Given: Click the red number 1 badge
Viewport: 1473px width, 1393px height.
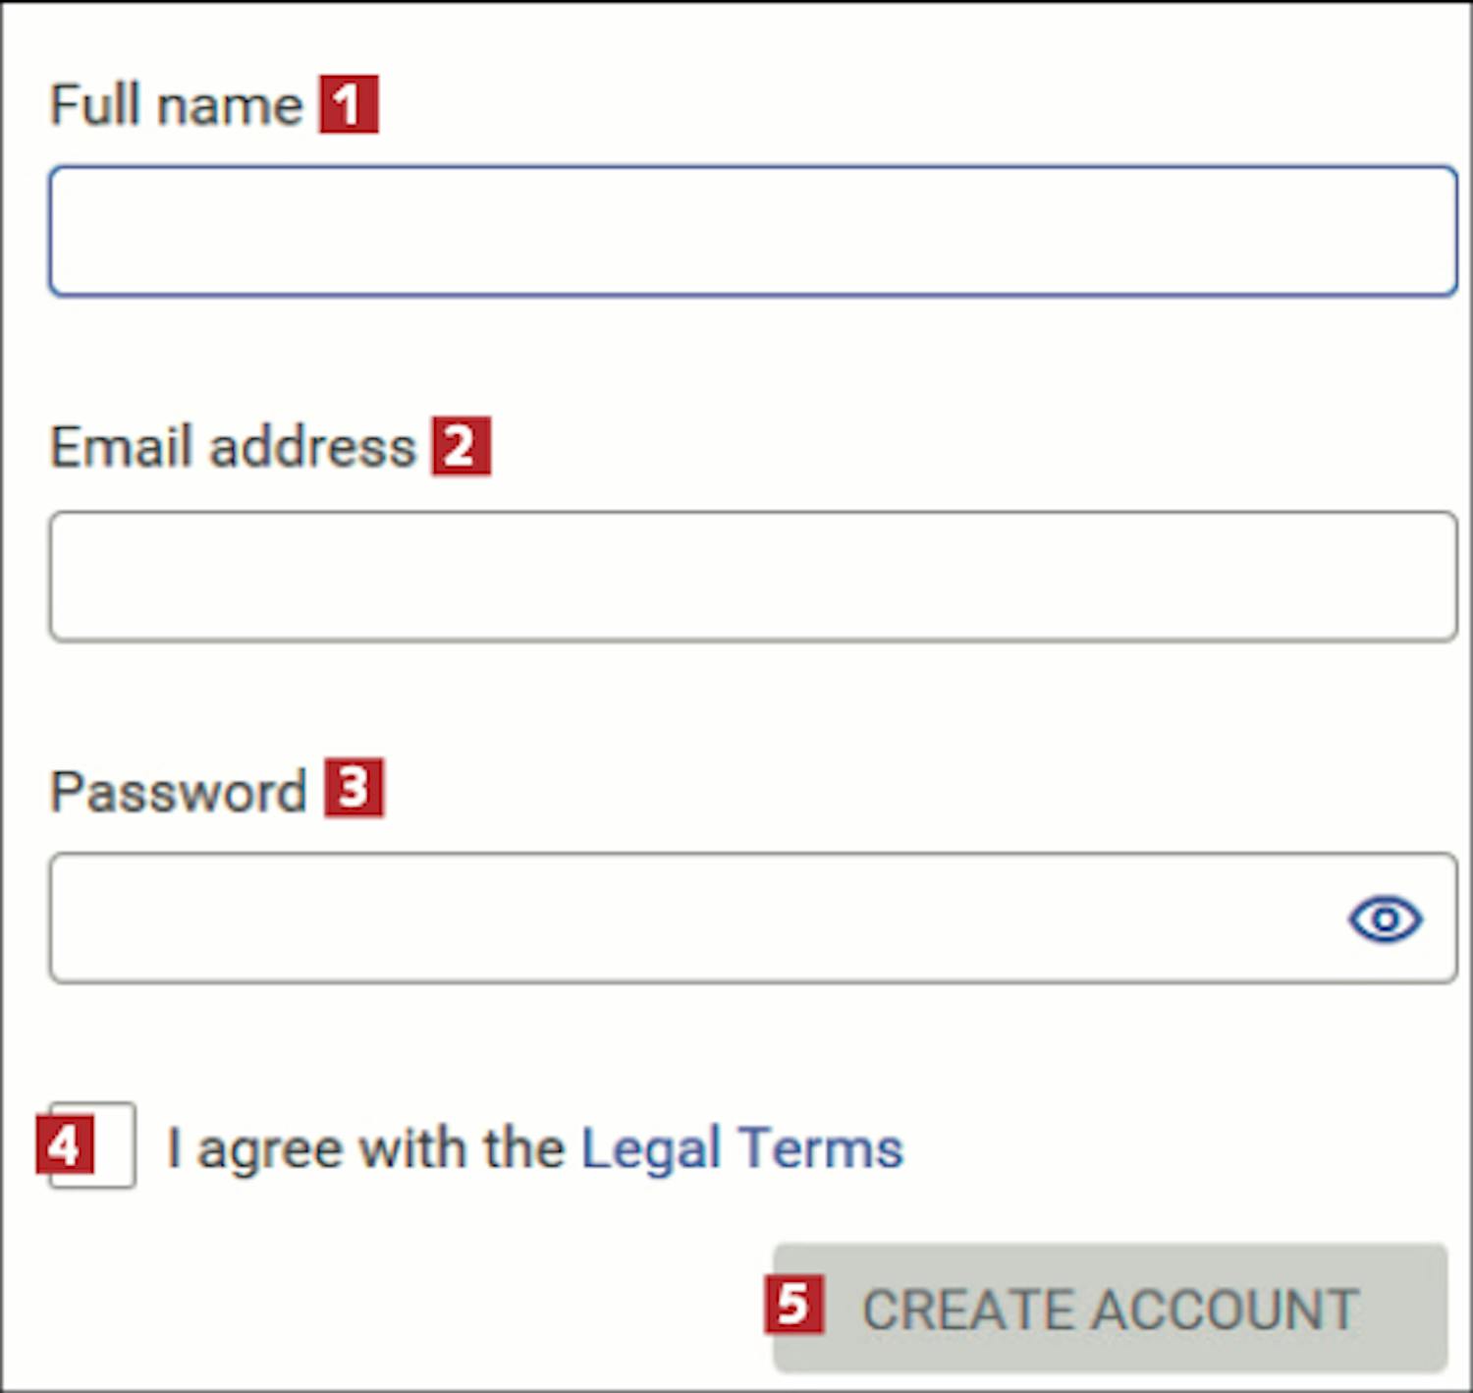Looking at the screenshot, I should pos(349,104).
